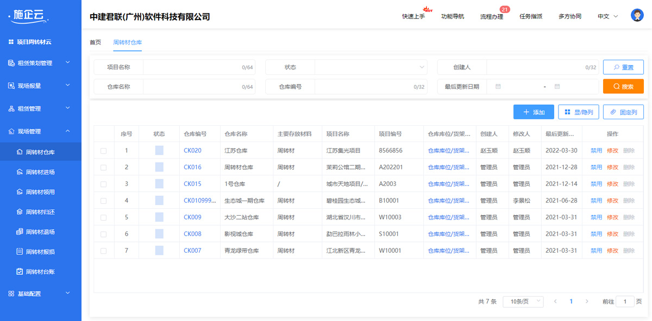Focus the 创建人 input field

pos(542,67)
